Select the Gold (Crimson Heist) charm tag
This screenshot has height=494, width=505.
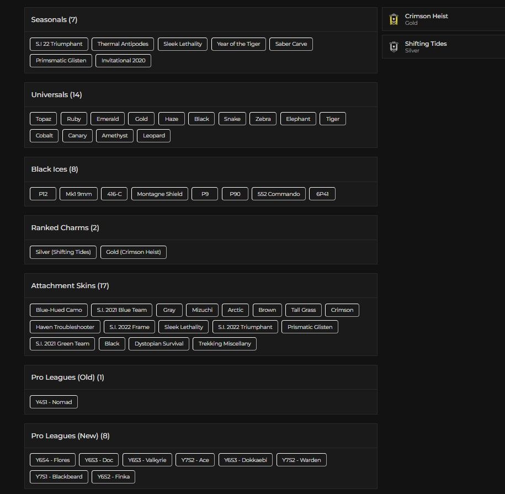pyautogui.click(x=134, y=252)
